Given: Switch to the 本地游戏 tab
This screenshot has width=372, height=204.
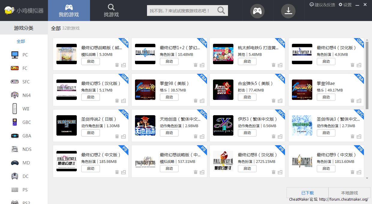Looking at the screenshot, I should click(349, 193).
